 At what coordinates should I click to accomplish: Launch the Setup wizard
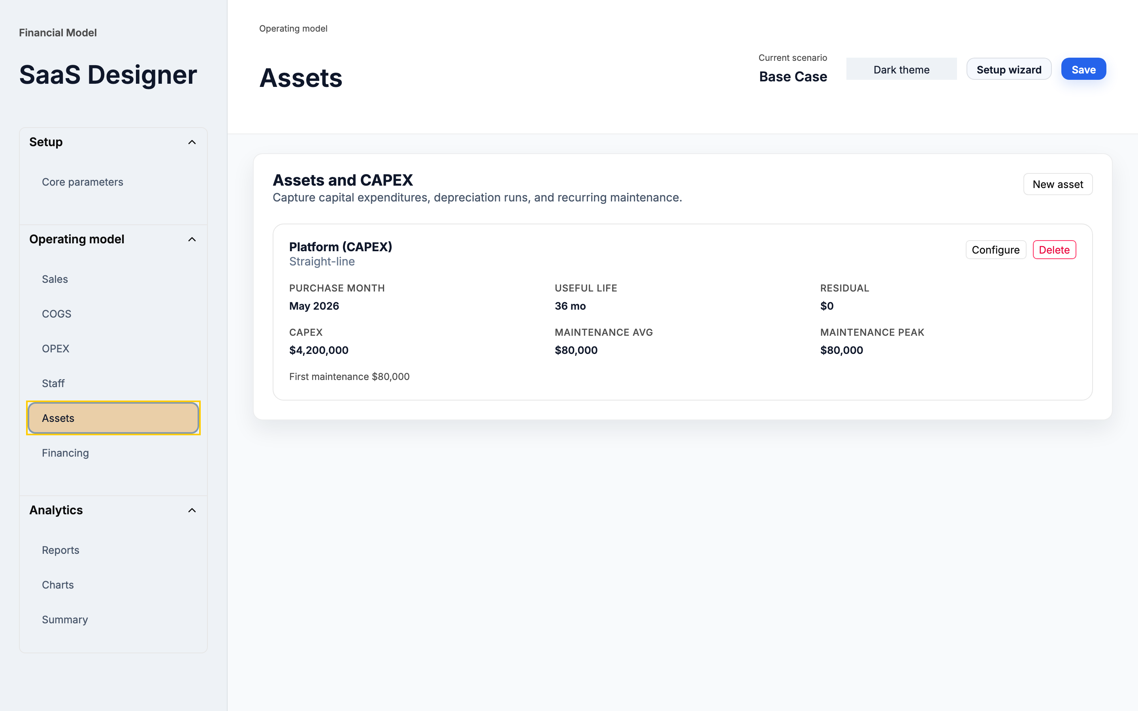pos(1009,69)
